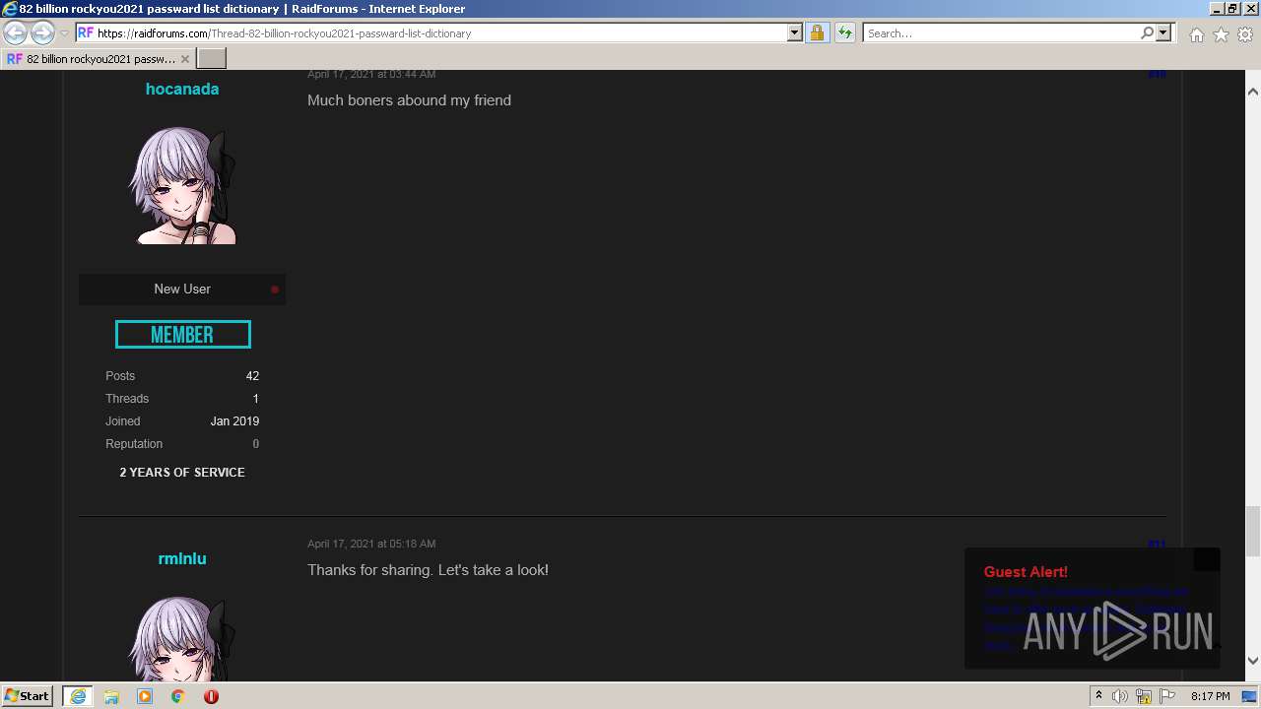Close the Guest Alert popup
This screenshot has width=1261, height=709.
pyautogui.click(x=1207, y=559)
